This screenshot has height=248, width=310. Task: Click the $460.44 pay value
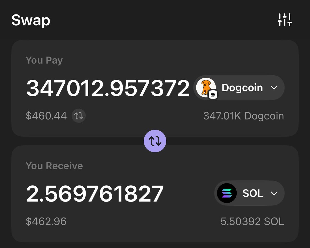[x=46, y=116]
